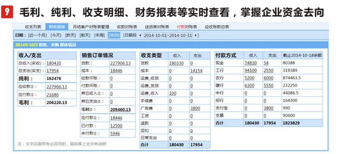Open 应付款 value 18446 in 销售订单情况

[x=116, y=118]
